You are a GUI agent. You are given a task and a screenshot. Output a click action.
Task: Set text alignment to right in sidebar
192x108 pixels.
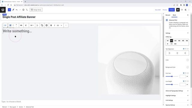coord(185,53)
